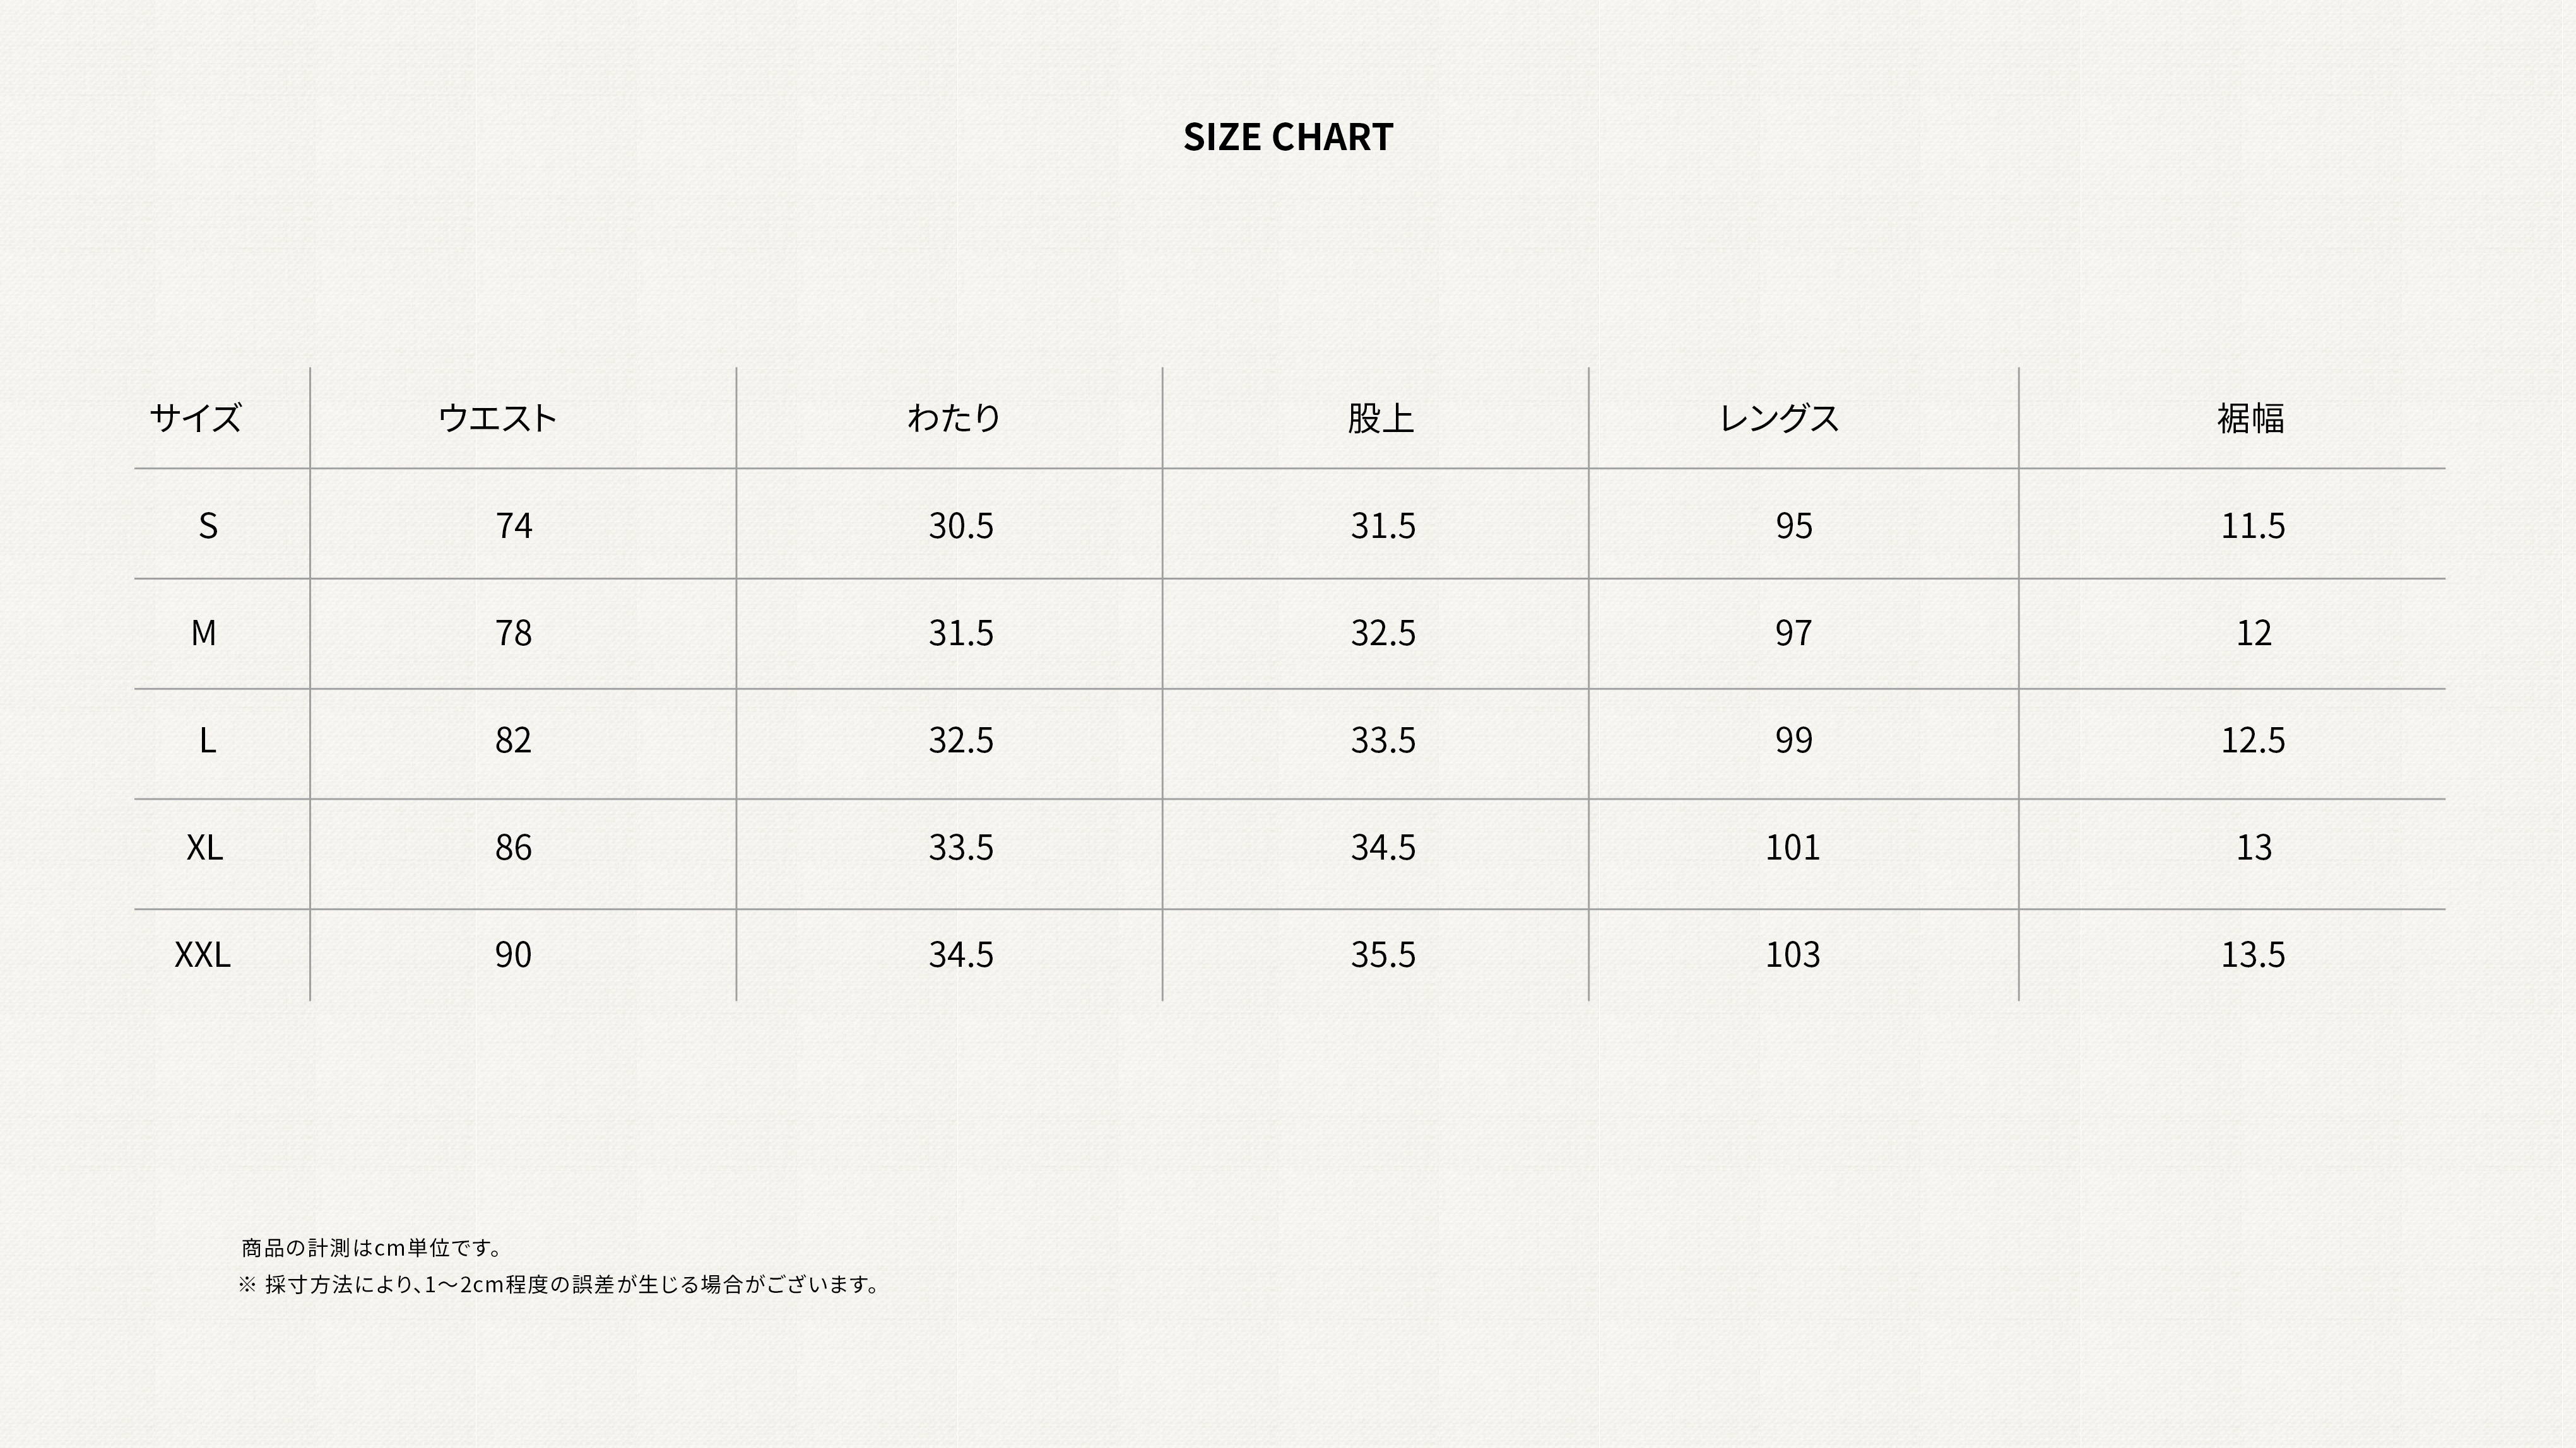Click waist value 74 for size S
The image size is (2576, 1448).
[x=514, y=525]
